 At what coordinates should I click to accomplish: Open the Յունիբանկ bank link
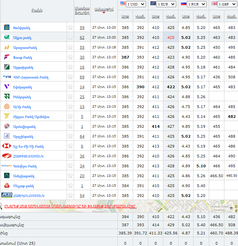[x=22, y=28]
